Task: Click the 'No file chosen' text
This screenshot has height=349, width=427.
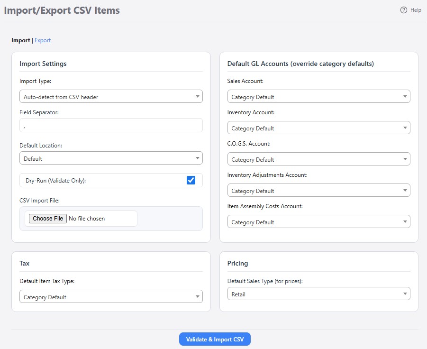Action: [x=87, y=219]
